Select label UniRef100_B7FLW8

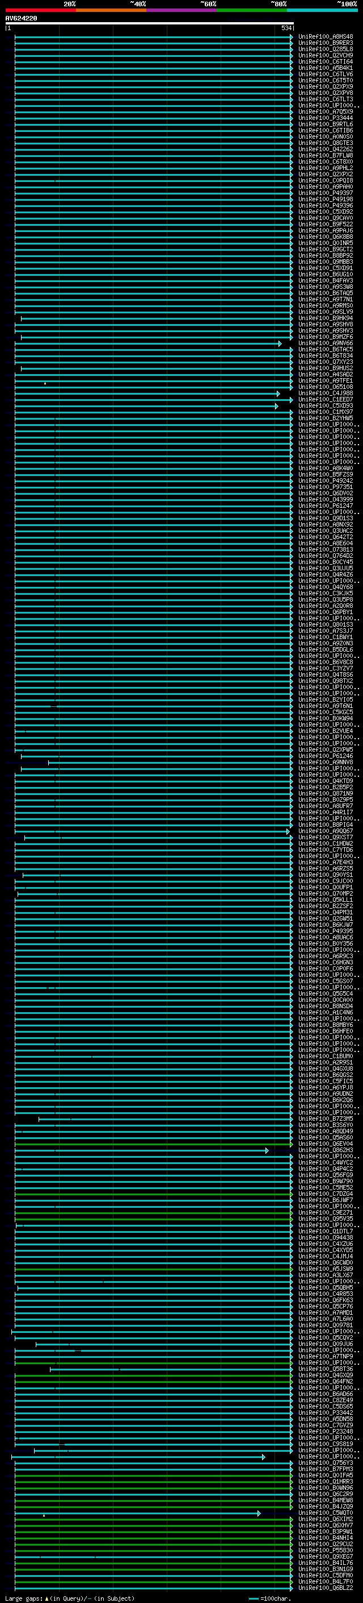click(326, 156)
